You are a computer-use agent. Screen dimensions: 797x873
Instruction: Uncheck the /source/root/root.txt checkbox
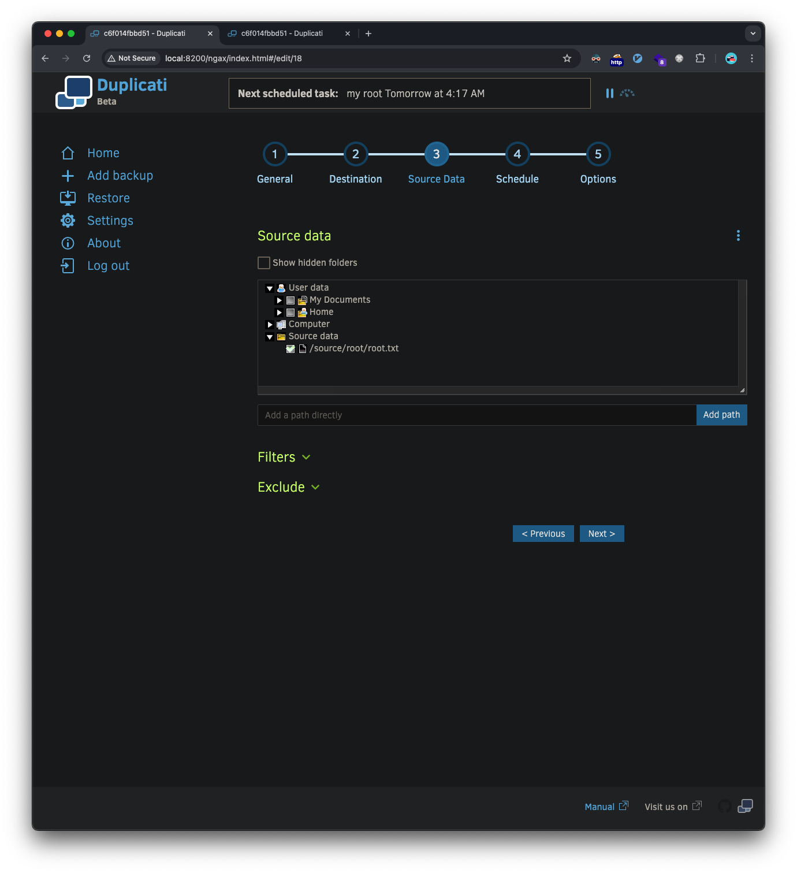(291, 349)
